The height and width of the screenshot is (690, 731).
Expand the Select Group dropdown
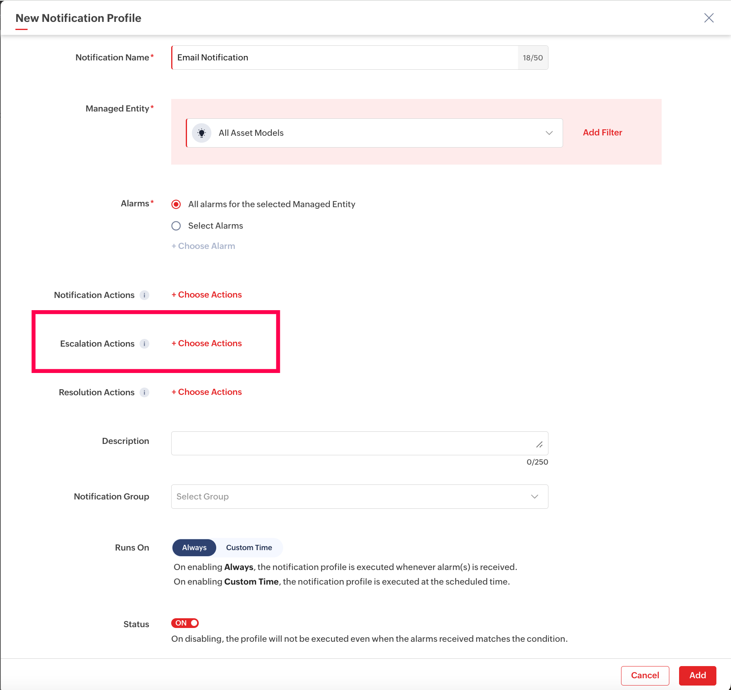(x=359, y=497)
